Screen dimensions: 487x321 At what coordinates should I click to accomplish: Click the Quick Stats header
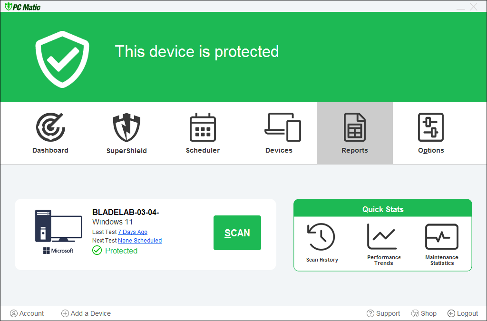[383, 209]
